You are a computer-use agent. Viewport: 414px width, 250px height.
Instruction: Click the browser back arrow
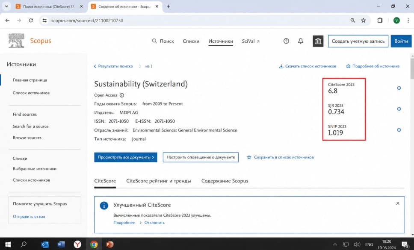click(7, 21)
